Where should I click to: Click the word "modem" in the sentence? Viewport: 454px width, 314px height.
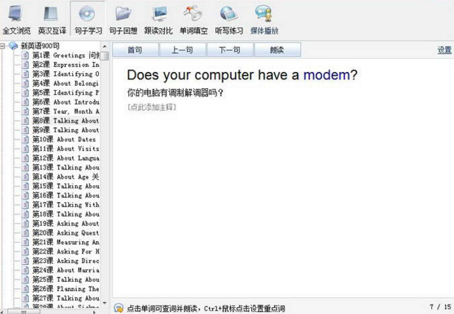pos(326,75)
